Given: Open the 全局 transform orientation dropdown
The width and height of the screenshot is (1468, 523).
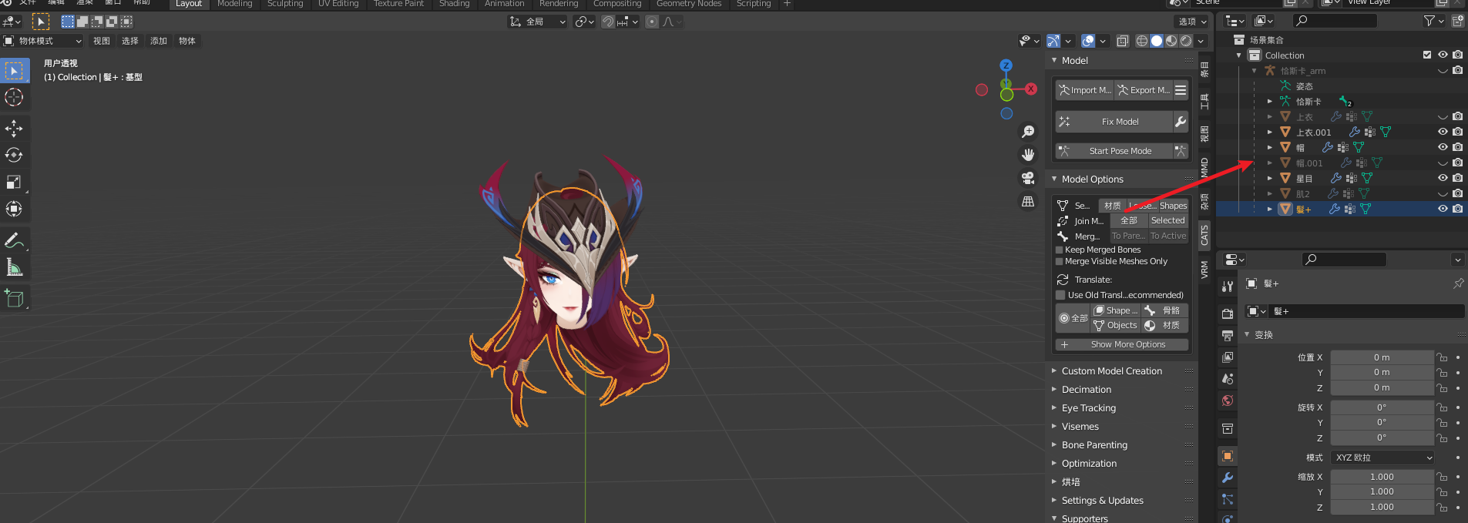Looking at the screenshot, I should [x=537, y=22].
